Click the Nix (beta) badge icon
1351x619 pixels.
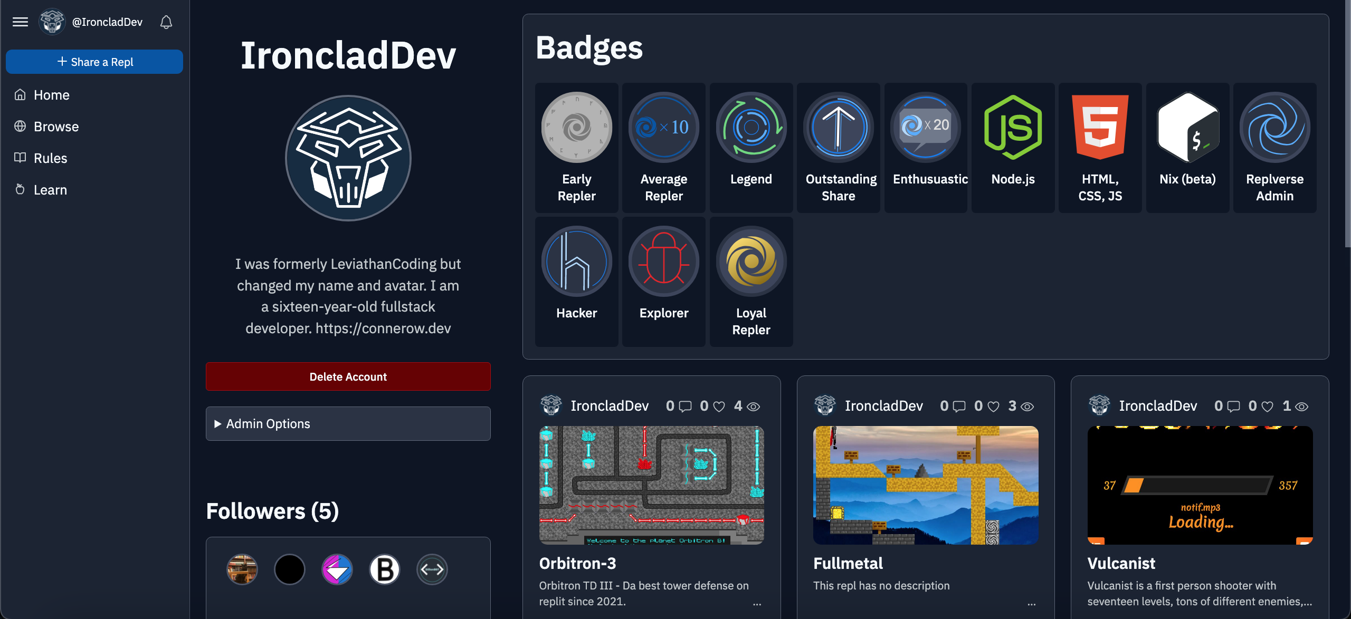pyautogui.click(x=1187, y=128)
